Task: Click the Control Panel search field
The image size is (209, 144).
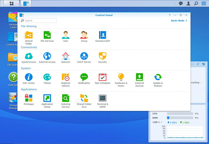Action: [x=38, y=21]
